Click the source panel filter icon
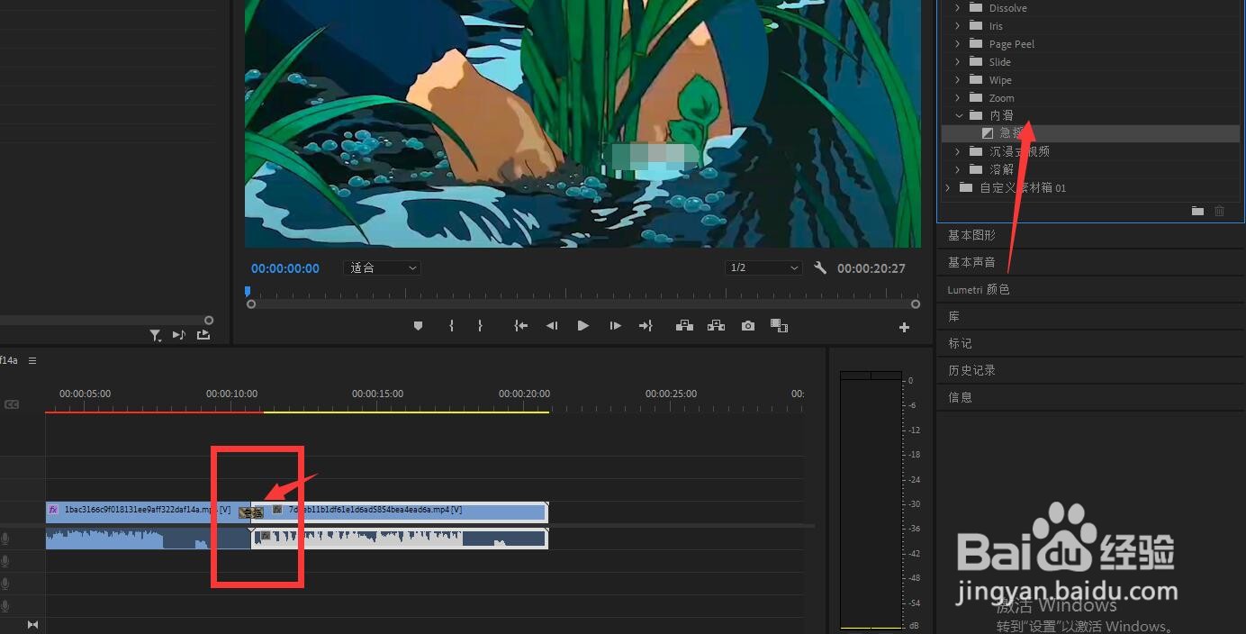 pos(156,335)
